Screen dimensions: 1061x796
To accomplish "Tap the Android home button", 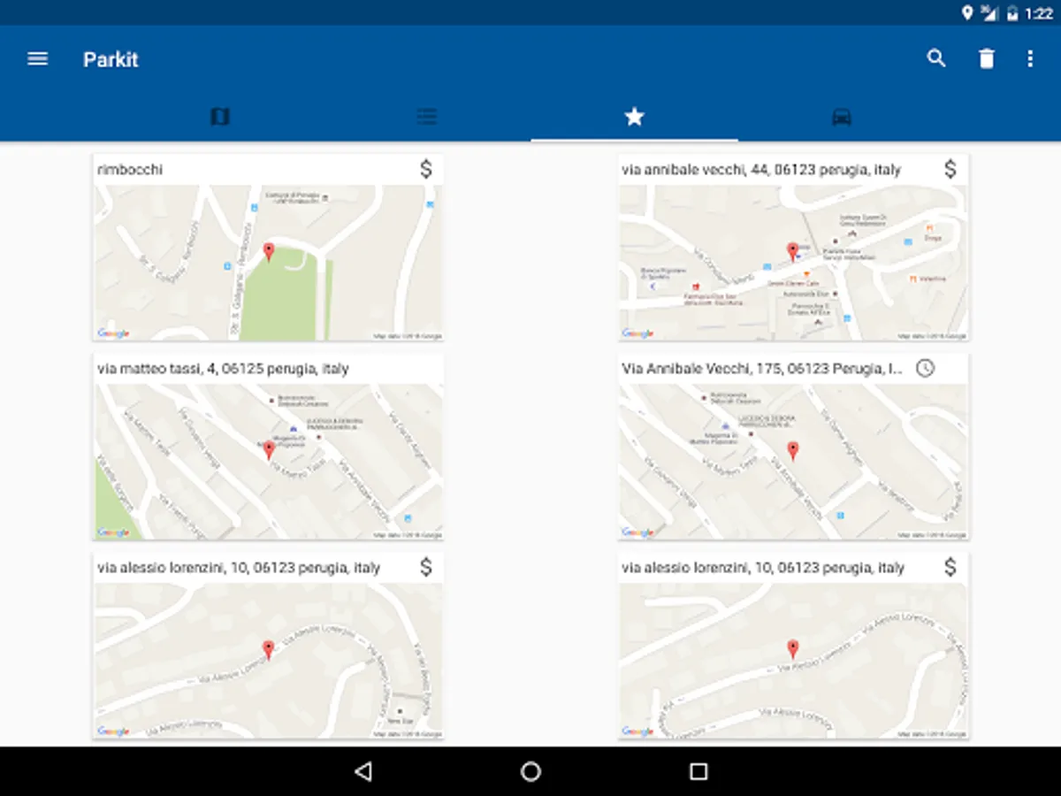I will 530,771.
